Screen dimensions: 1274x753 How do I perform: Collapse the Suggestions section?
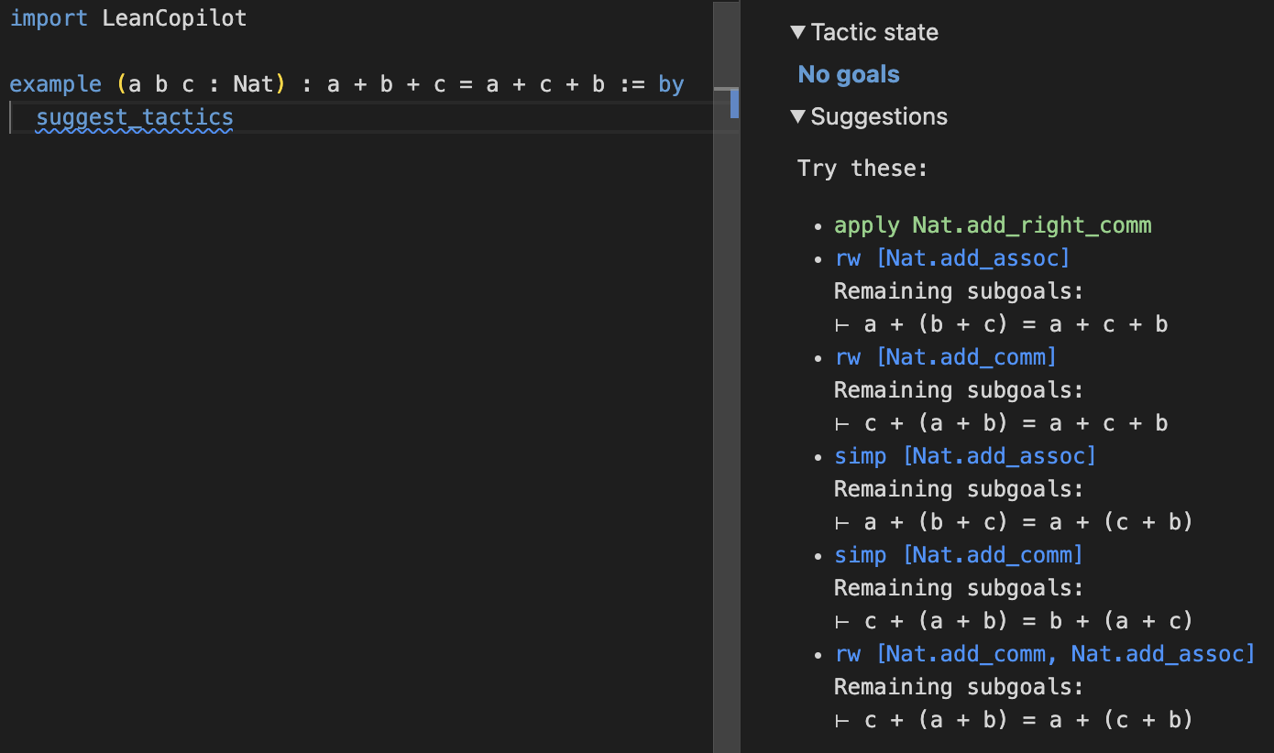796,116
